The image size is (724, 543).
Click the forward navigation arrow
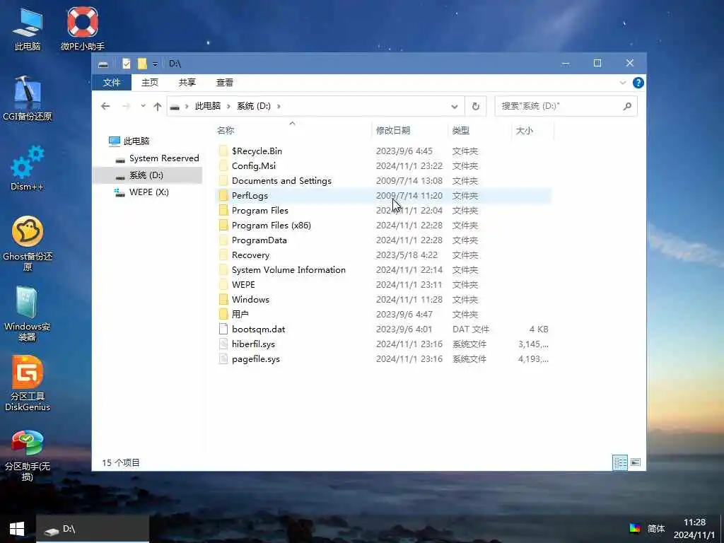pyautogui.click(x=126, y=106)
